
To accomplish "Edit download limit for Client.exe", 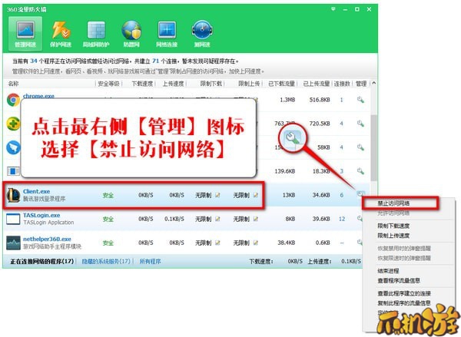I will click(217, 195).
